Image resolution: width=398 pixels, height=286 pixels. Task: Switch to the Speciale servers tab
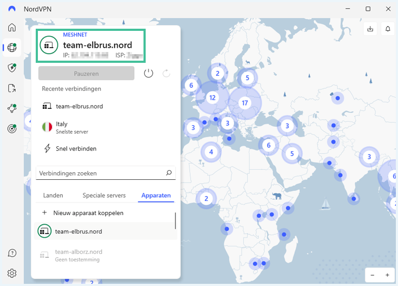pyautogui.click(x=104, y=196)
